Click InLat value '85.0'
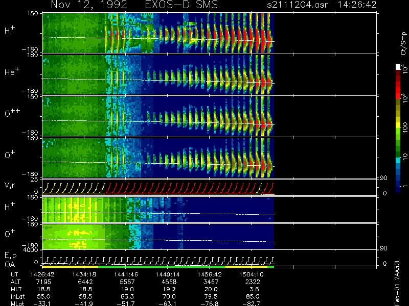Viewport: 409px width, 306px height. [253, 297]
